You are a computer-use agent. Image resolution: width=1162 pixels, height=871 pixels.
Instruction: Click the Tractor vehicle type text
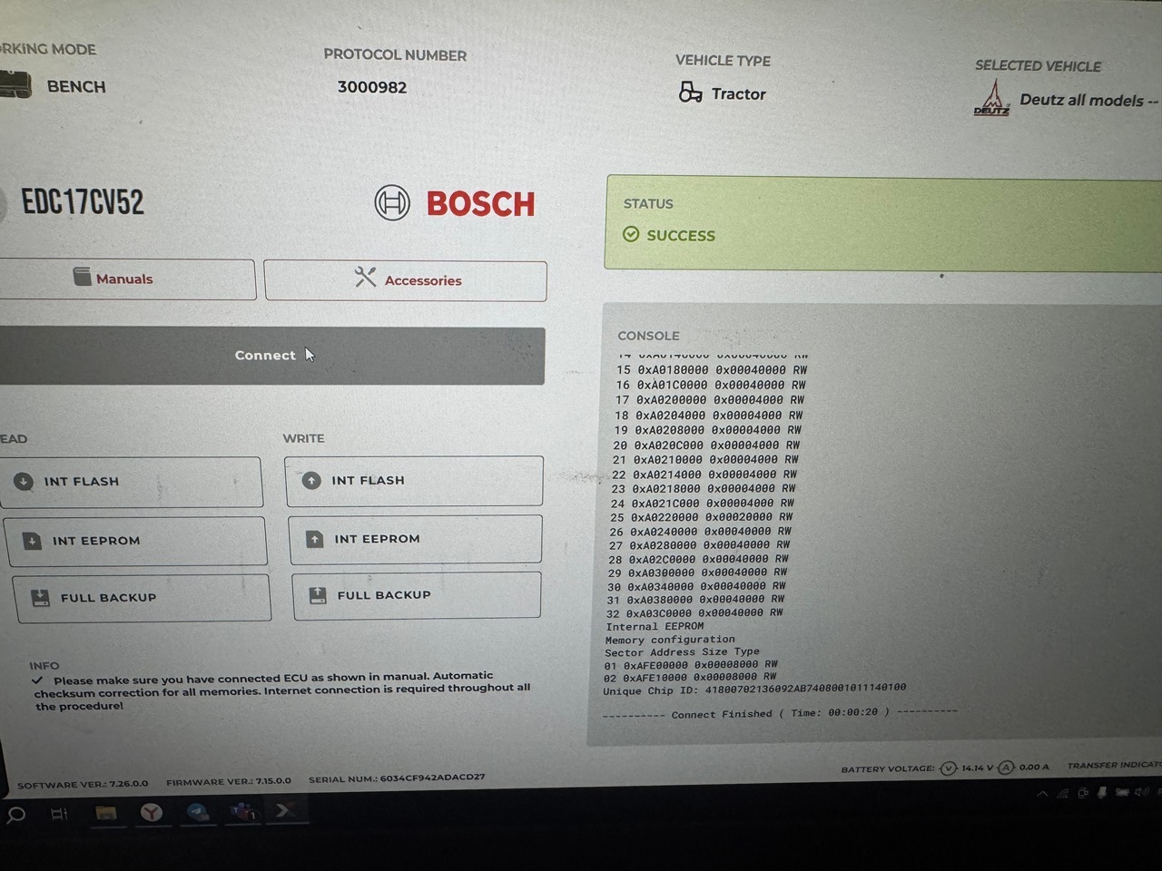click(739, 93)
